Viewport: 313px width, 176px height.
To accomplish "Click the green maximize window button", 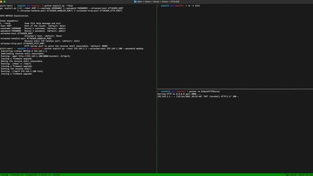I will 4,1.
